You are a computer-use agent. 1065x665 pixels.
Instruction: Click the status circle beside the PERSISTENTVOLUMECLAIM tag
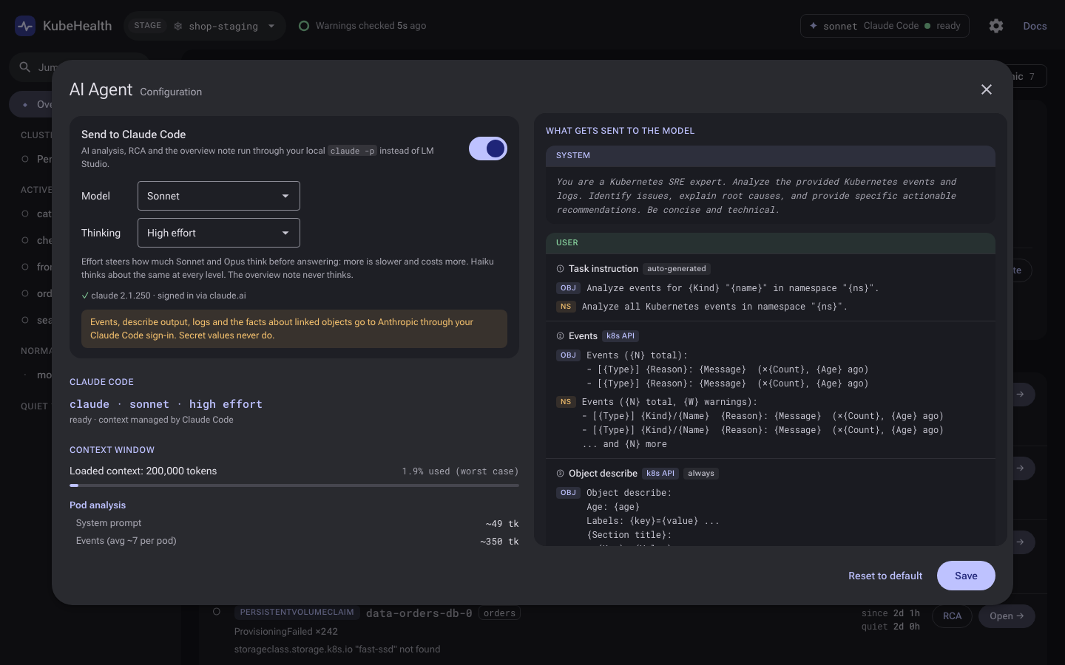(x=217, y=612)
